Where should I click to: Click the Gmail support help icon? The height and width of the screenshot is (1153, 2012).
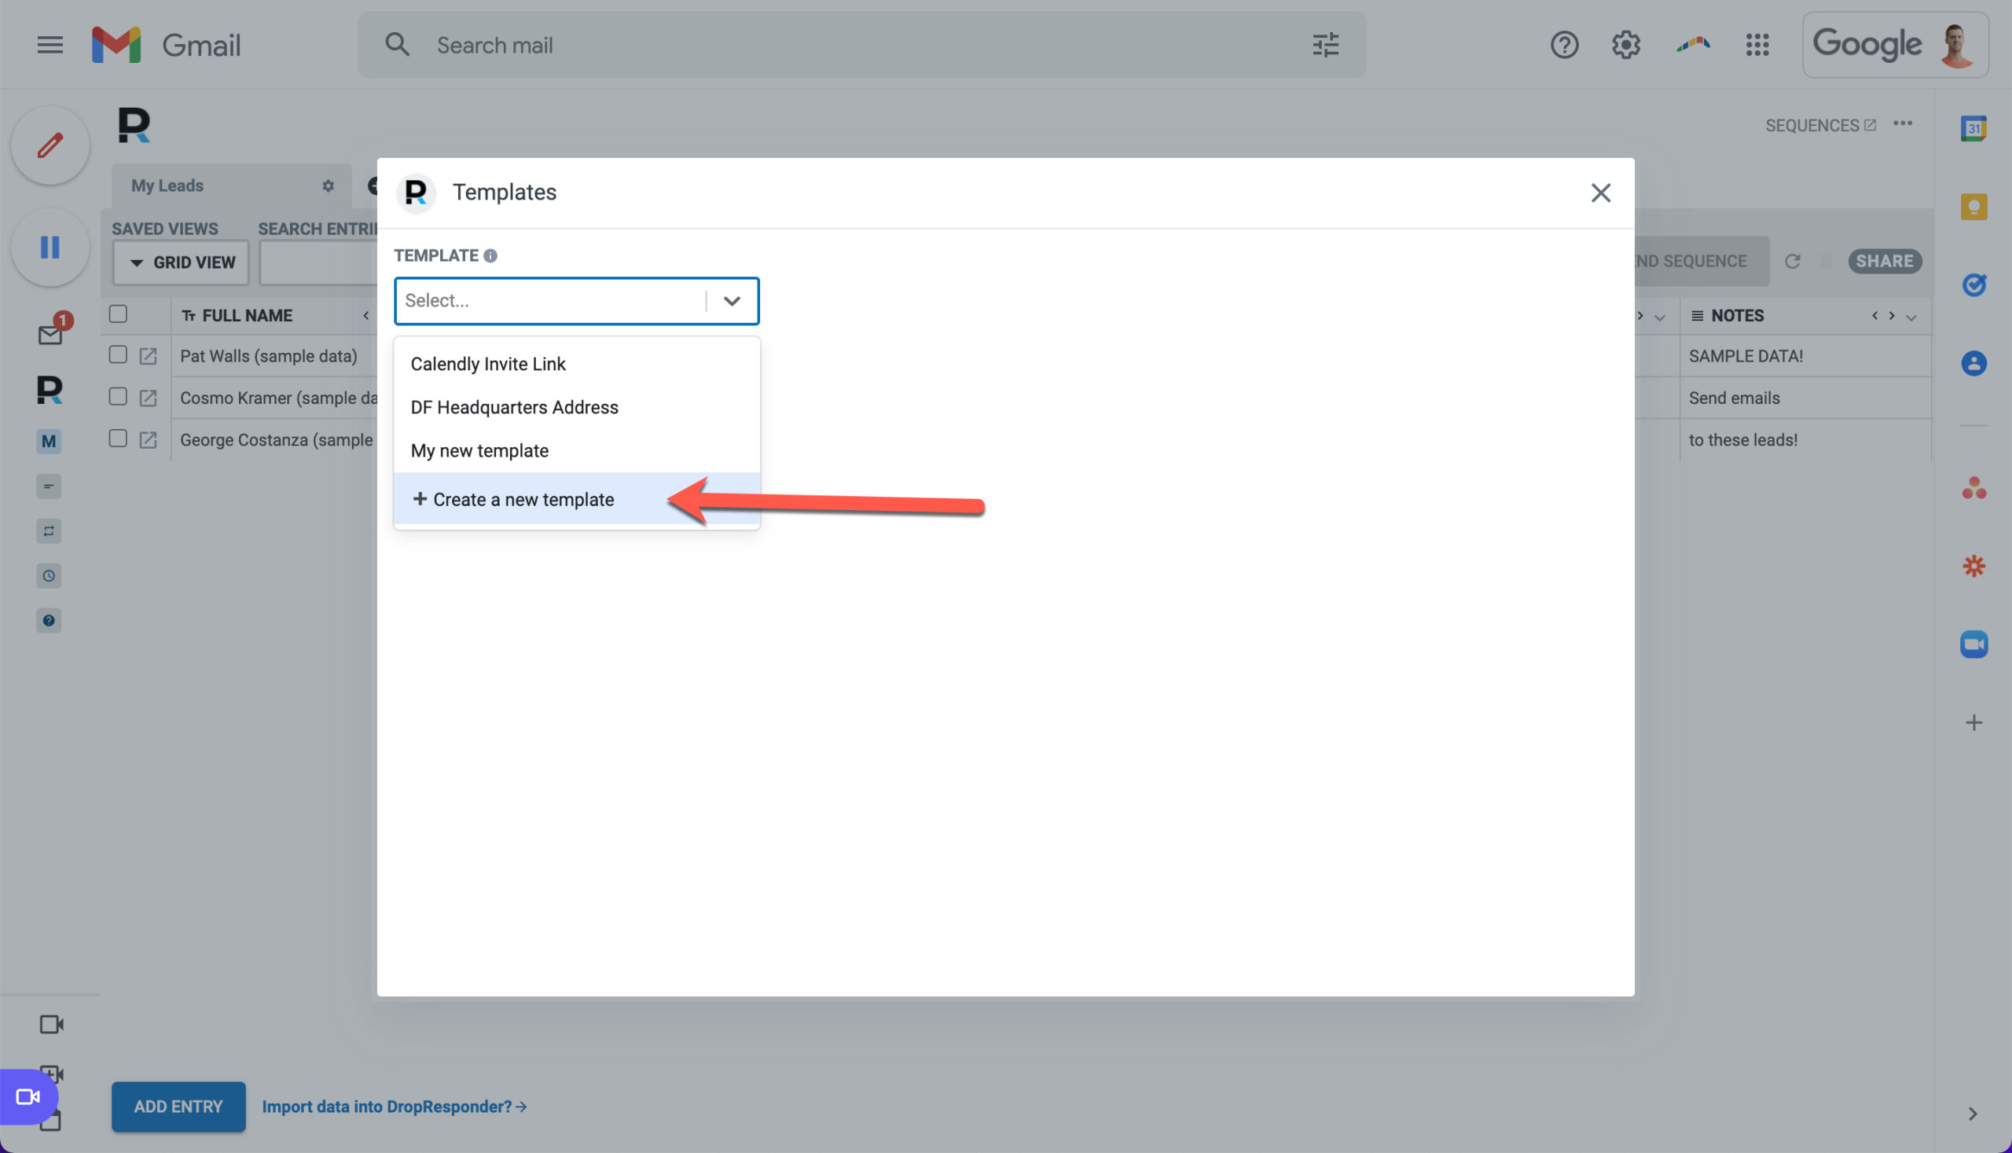[x=1564, y=45]
